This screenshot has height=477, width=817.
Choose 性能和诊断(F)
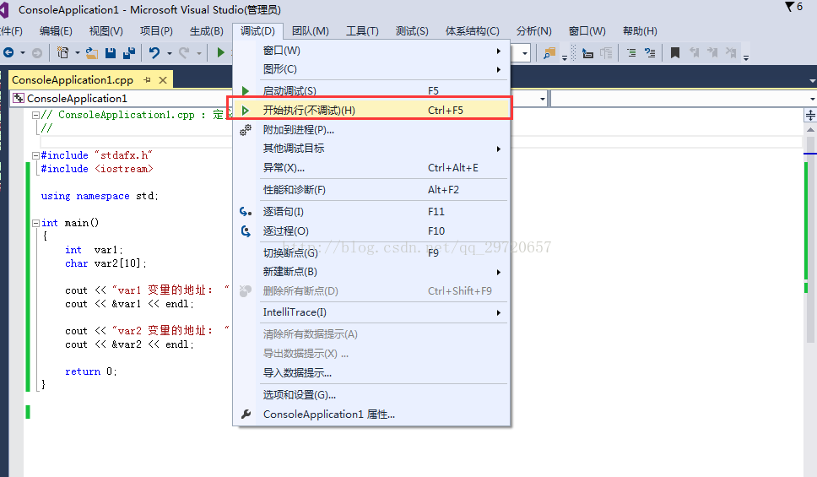[x=371, y=190]
